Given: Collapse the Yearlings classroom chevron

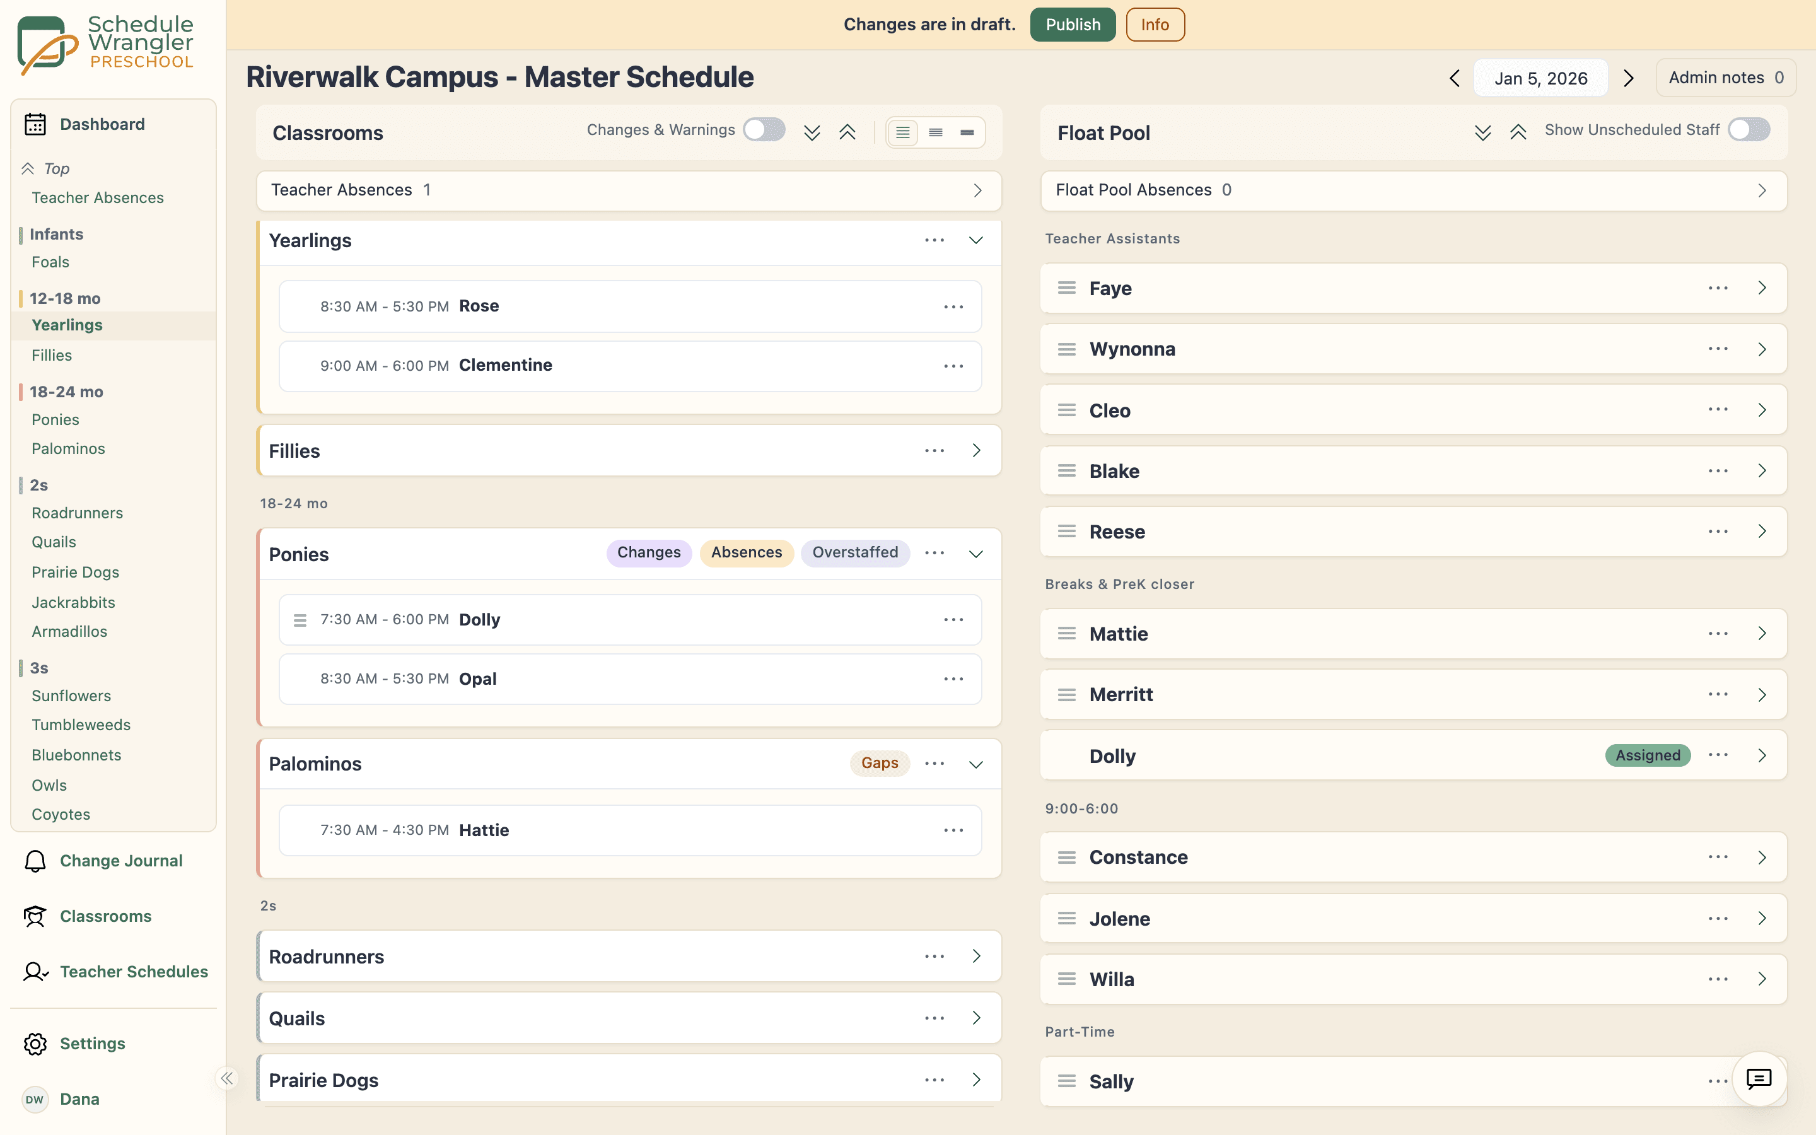Looking at the screenshot, I should tap(975, 240).
